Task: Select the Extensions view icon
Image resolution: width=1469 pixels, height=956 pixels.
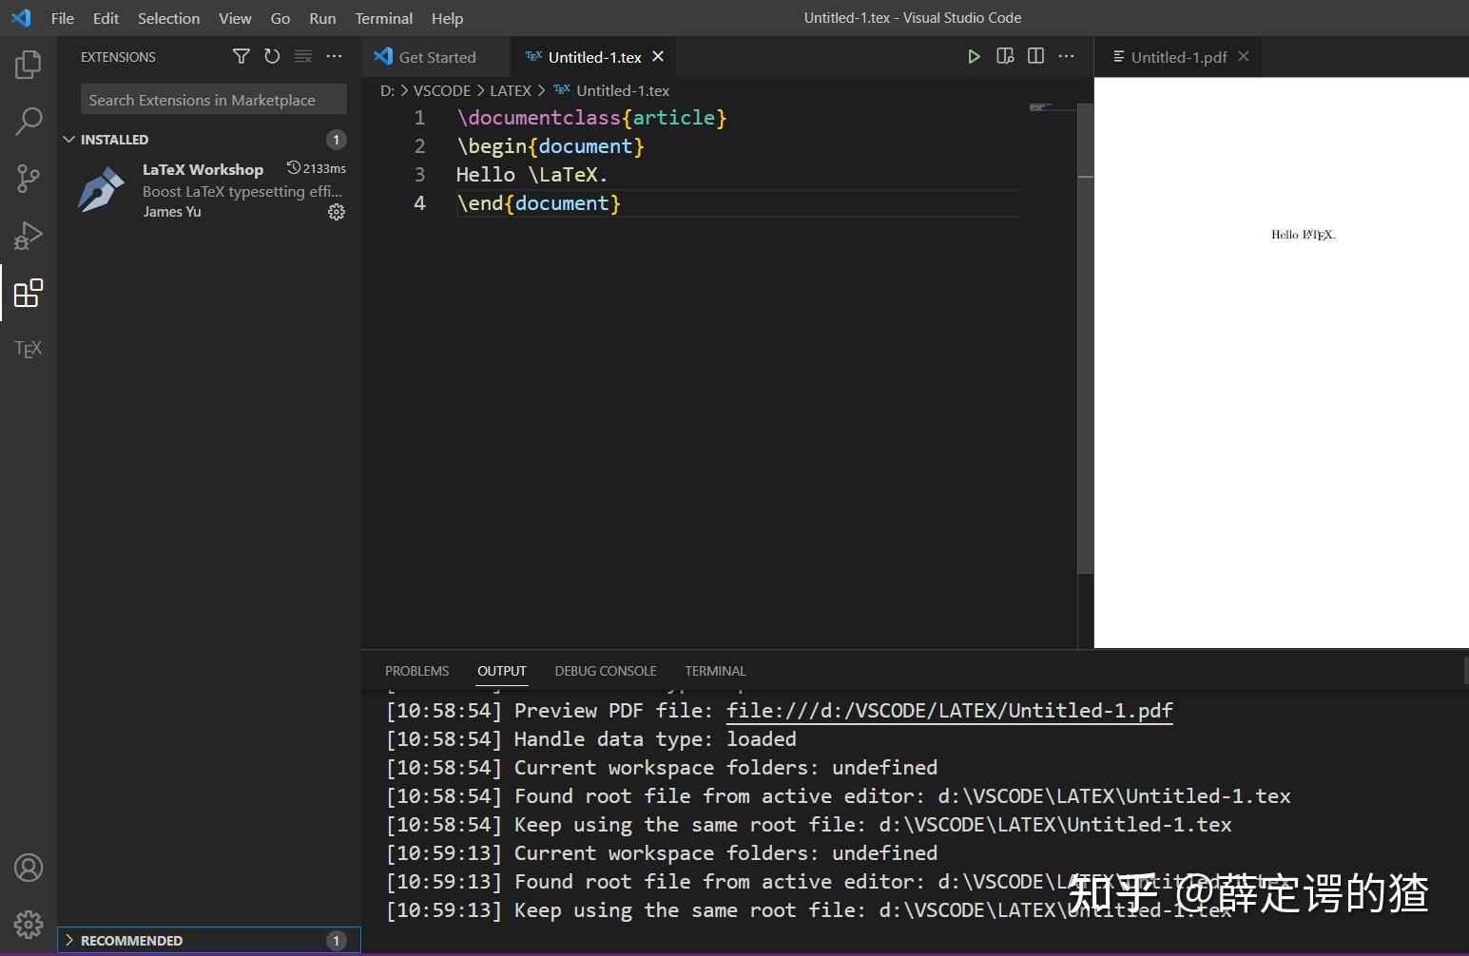Action: [x=29, y=293]
